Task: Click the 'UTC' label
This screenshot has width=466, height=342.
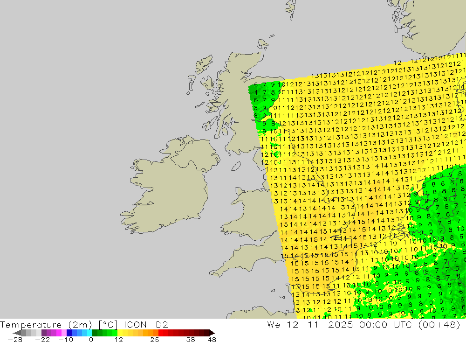Action: tap(403, 324)
